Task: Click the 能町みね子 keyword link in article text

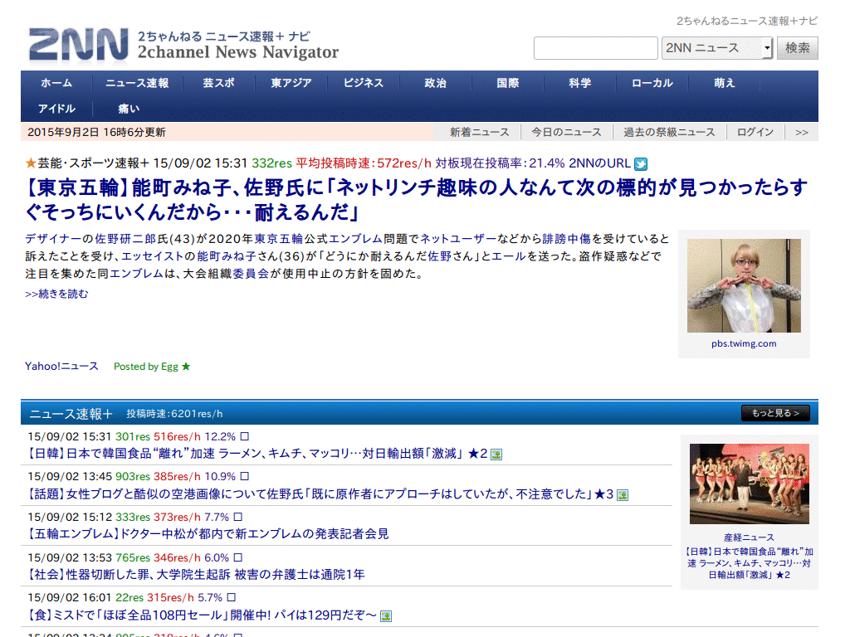Action: 226,256
